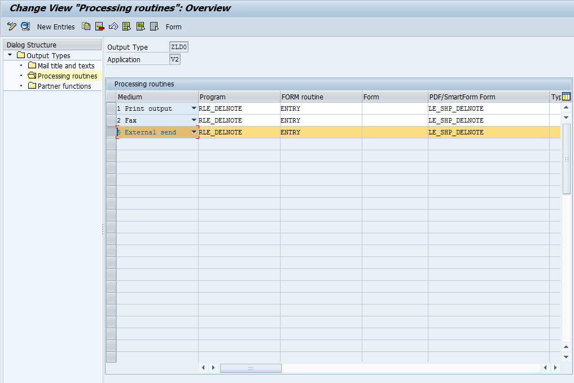This screenshot has height=383, width=574.
Task: Click New Entries button
Action: 56,27
